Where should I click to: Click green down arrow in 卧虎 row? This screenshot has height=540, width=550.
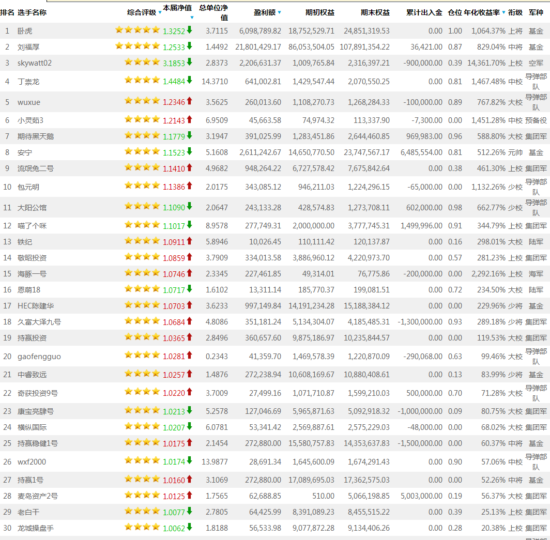pos(189,30)
